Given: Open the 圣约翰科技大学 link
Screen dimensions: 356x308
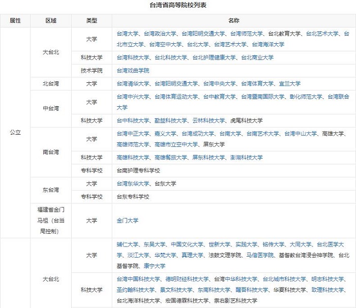Looking at the screenshot, I should 136,290.
